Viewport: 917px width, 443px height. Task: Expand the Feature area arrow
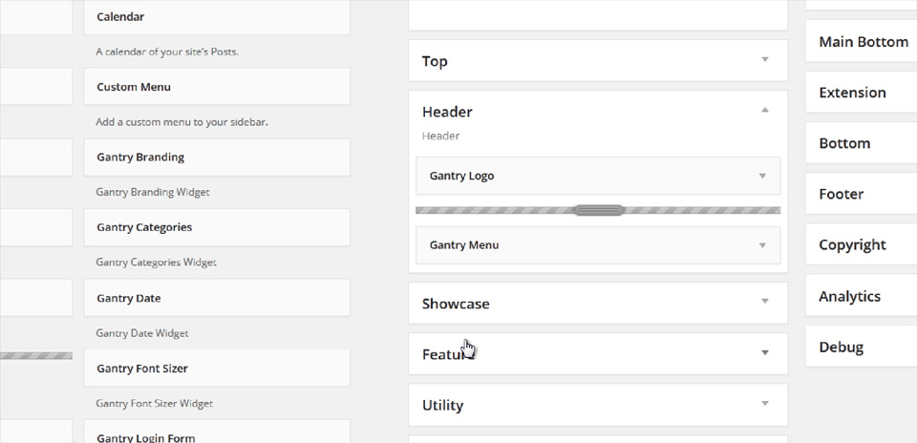coord(764,353)
